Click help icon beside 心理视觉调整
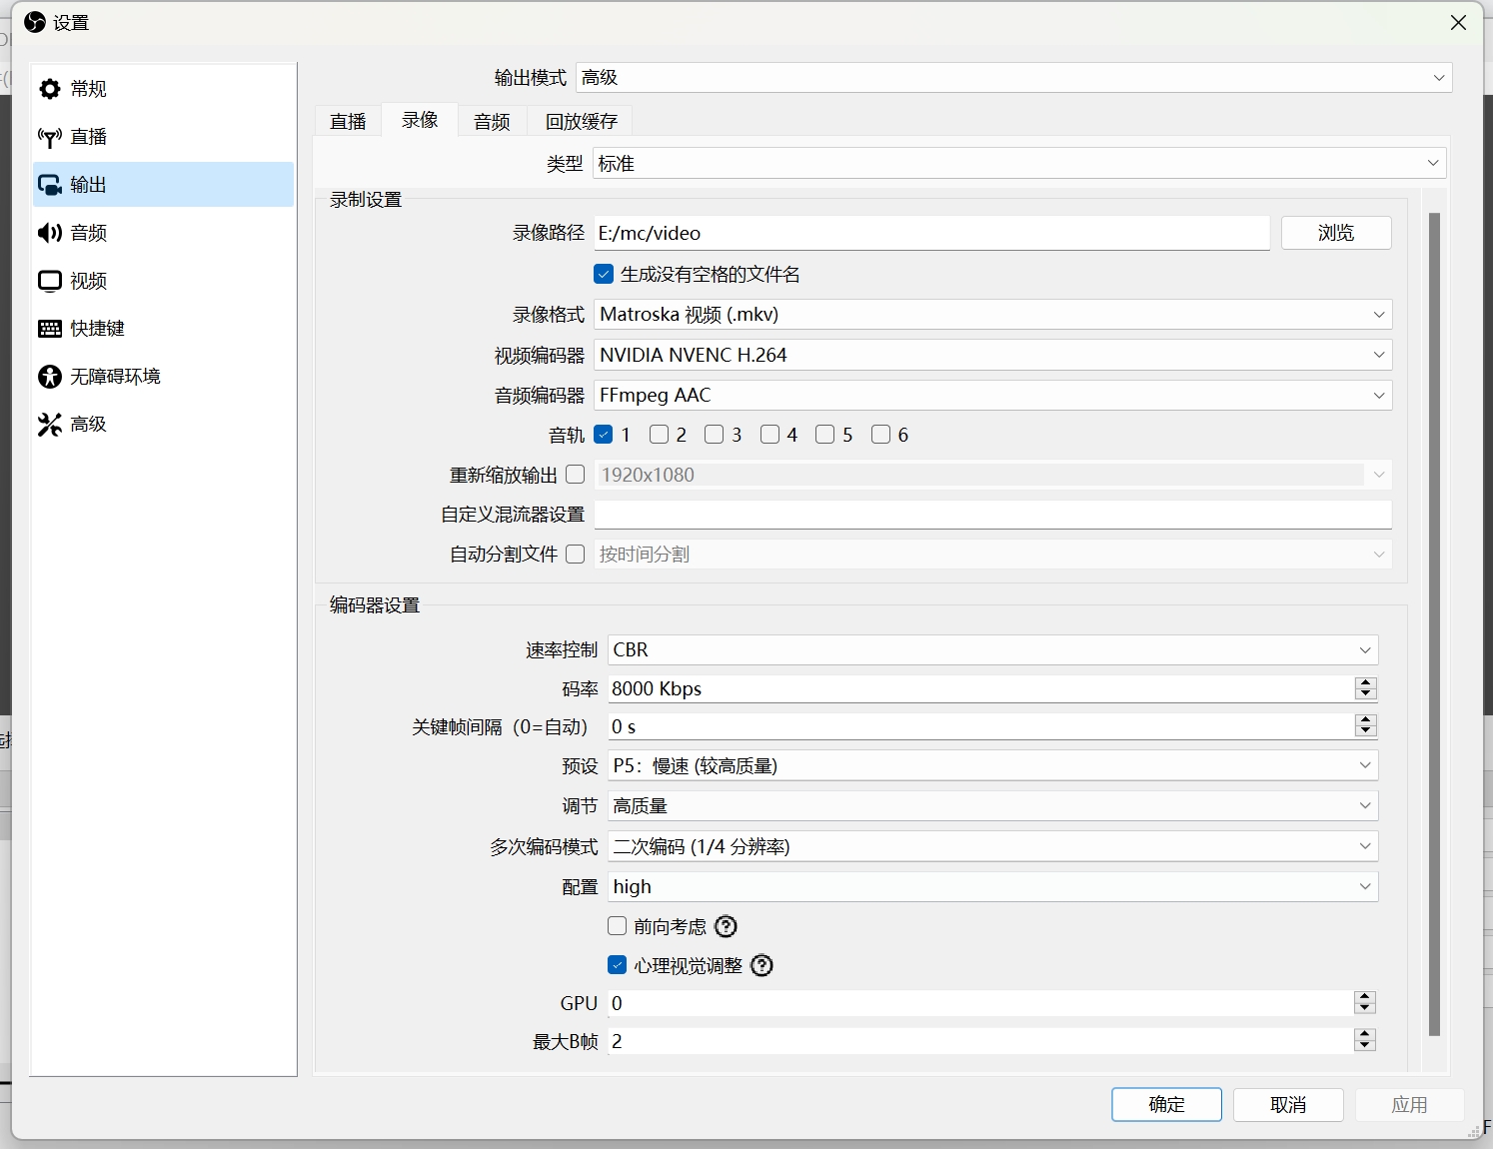The image size is (1493, 1149). (761, 966)
